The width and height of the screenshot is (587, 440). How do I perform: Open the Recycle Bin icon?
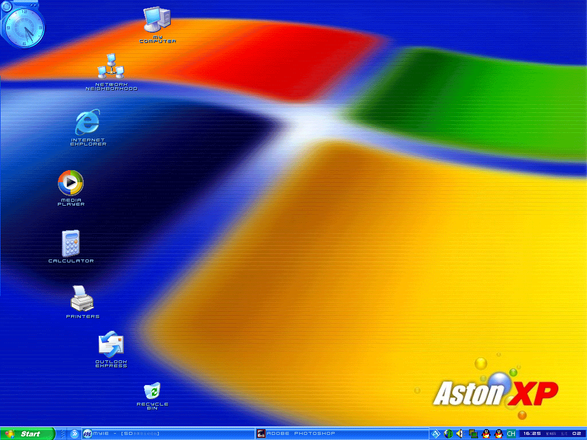152,391
